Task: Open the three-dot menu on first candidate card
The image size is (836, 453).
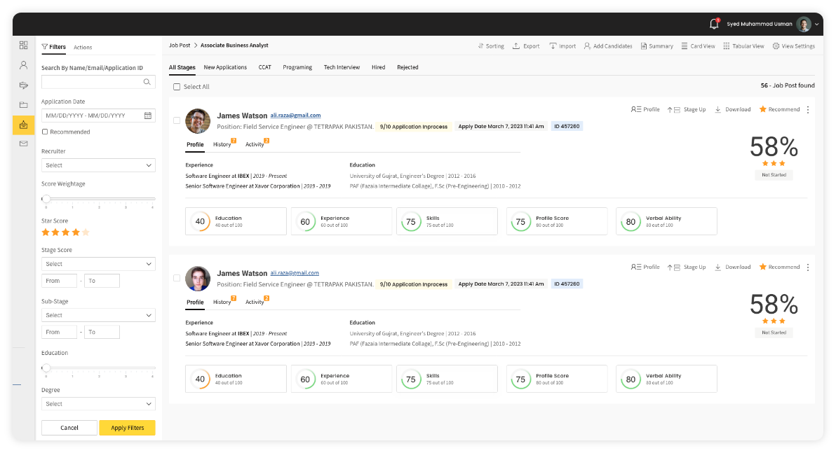Action: 808,110
